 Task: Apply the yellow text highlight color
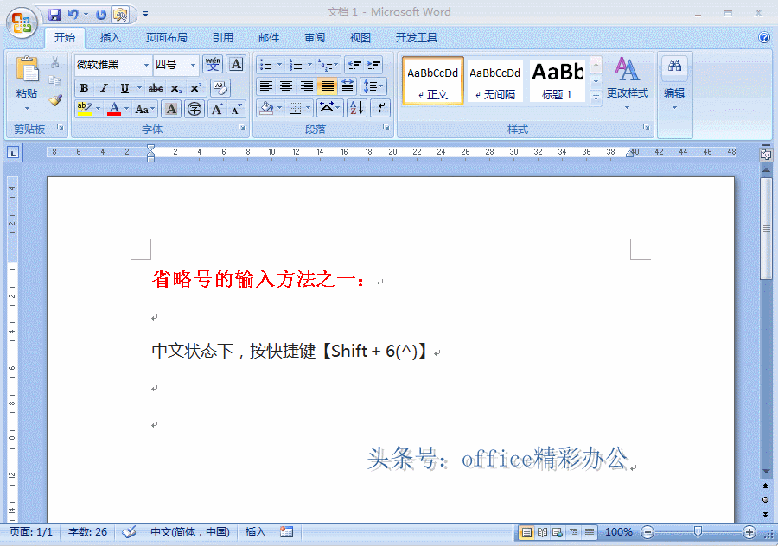(x=85, y=109)
